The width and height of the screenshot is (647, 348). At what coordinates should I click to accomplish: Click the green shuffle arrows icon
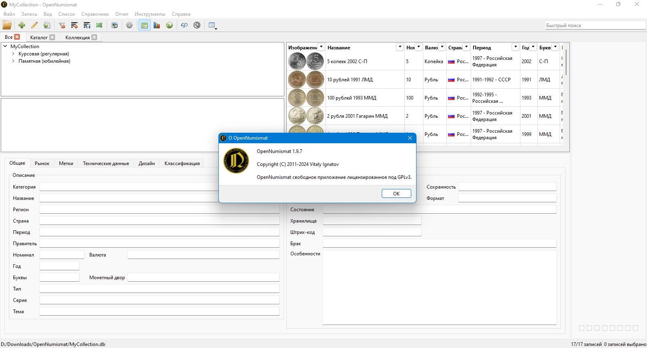pos(99,25)
